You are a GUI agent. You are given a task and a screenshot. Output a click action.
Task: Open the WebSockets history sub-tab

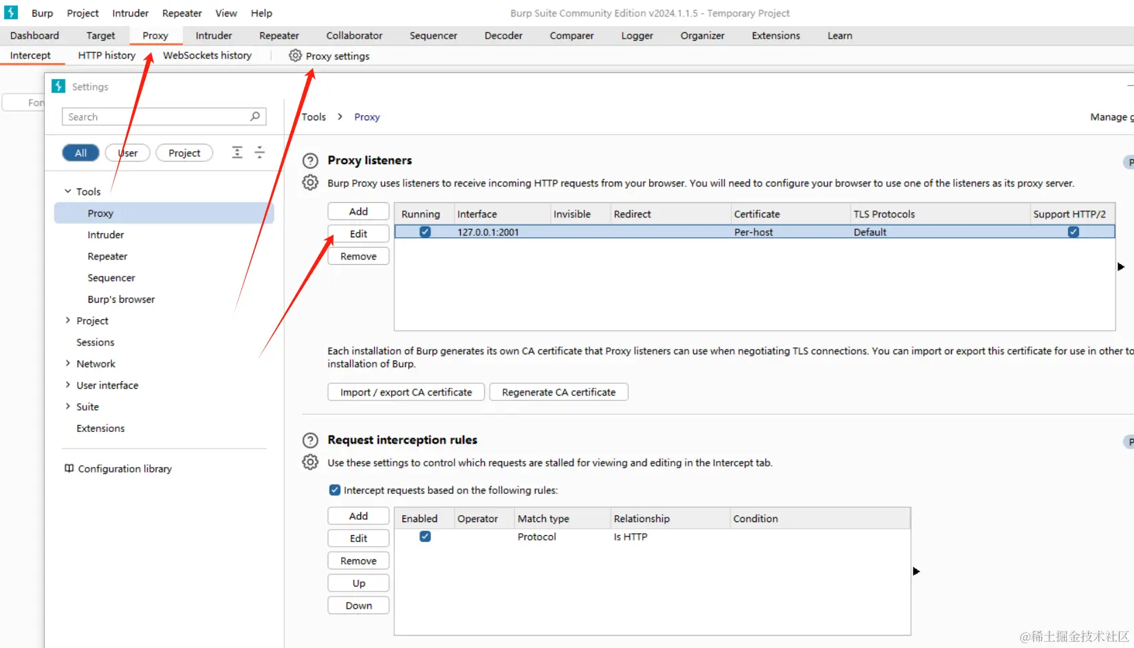click(x=207, y=56)
